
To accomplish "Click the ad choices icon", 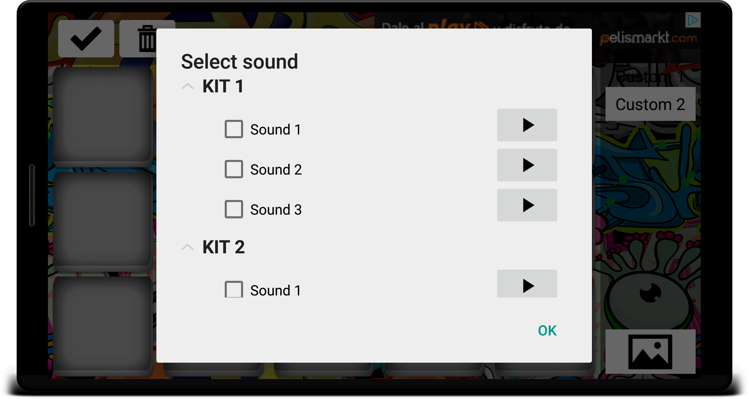I will click(x=693, y=20).
